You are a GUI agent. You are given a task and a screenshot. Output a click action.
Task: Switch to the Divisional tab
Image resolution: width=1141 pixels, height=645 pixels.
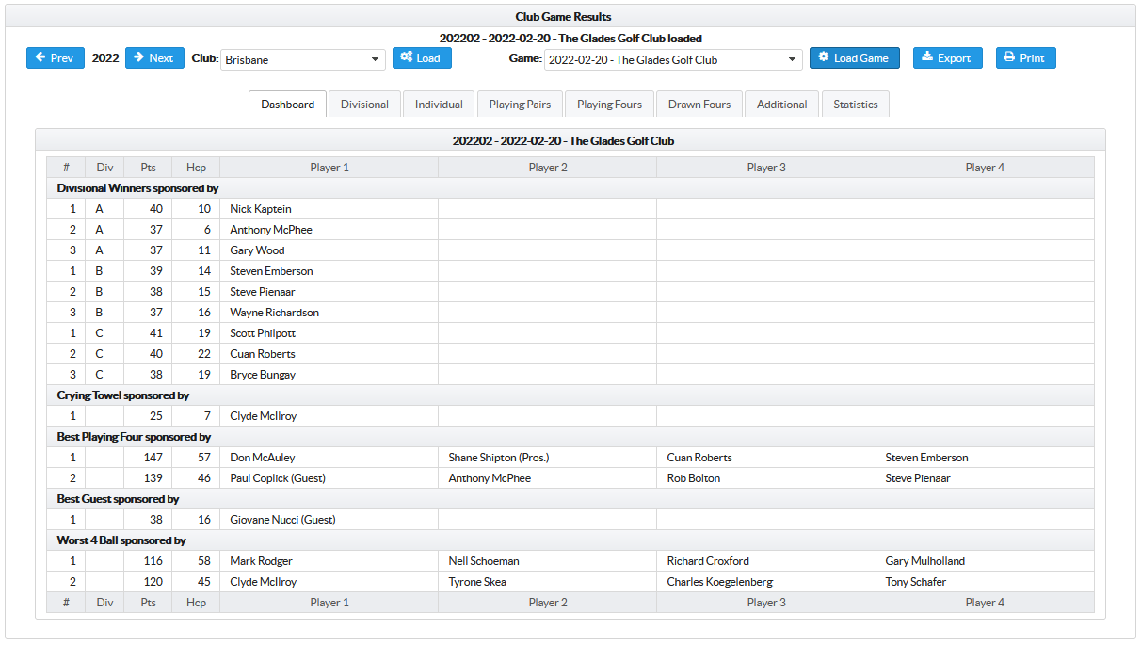click(364, 105)
